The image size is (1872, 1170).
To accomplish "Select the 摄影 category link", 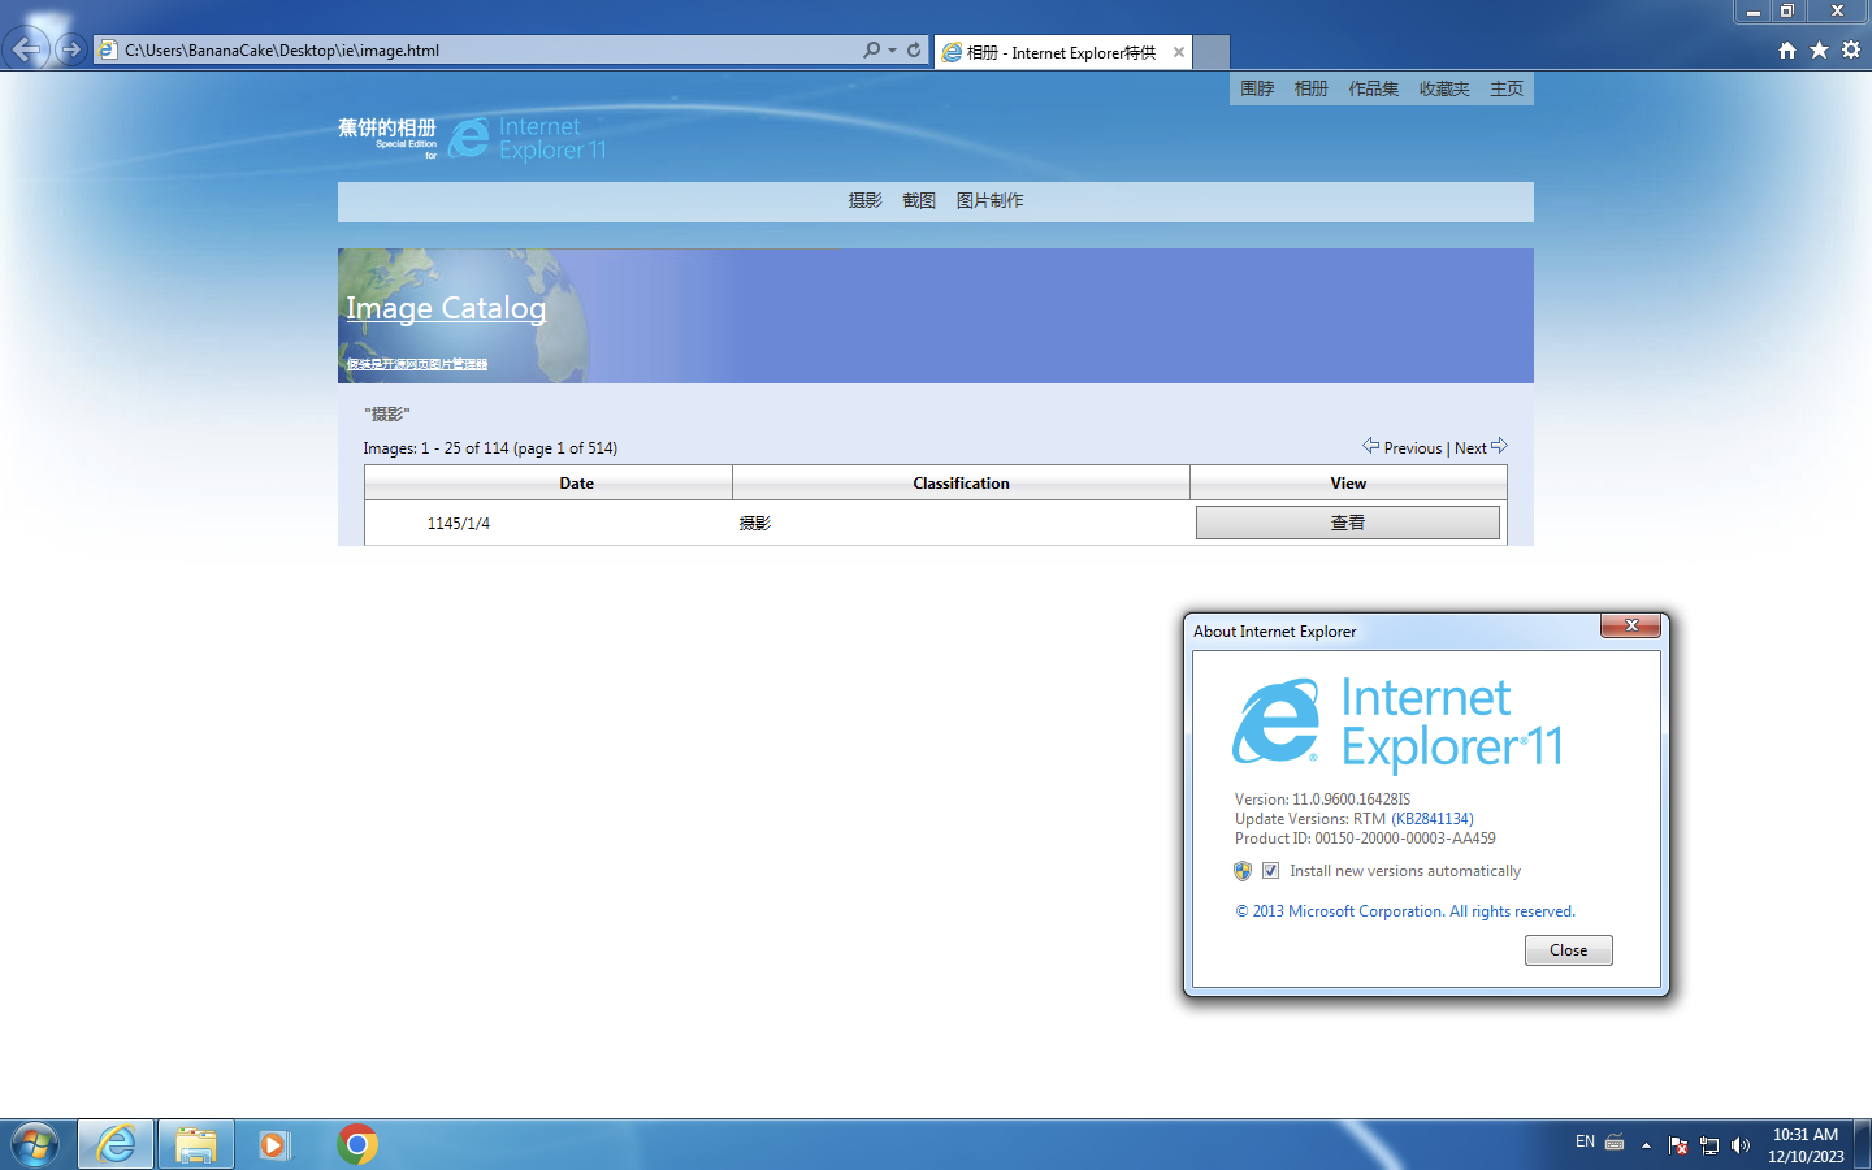I will point(865,200).
